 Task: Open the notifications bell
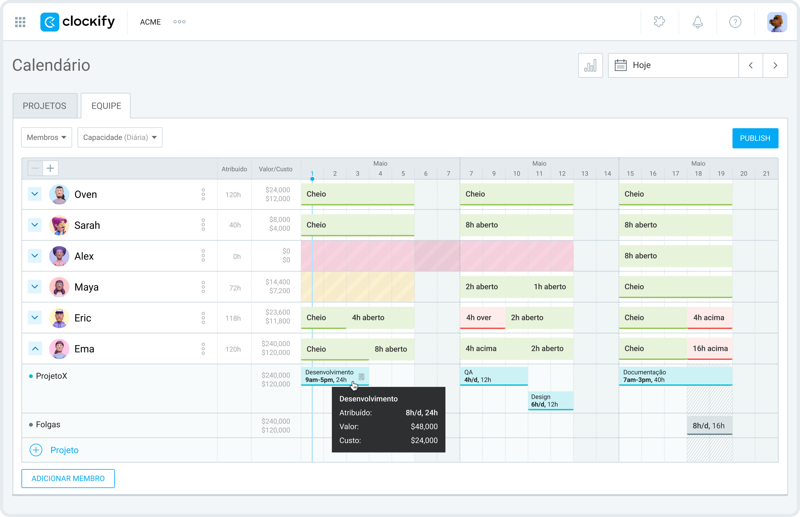point(697,22)
